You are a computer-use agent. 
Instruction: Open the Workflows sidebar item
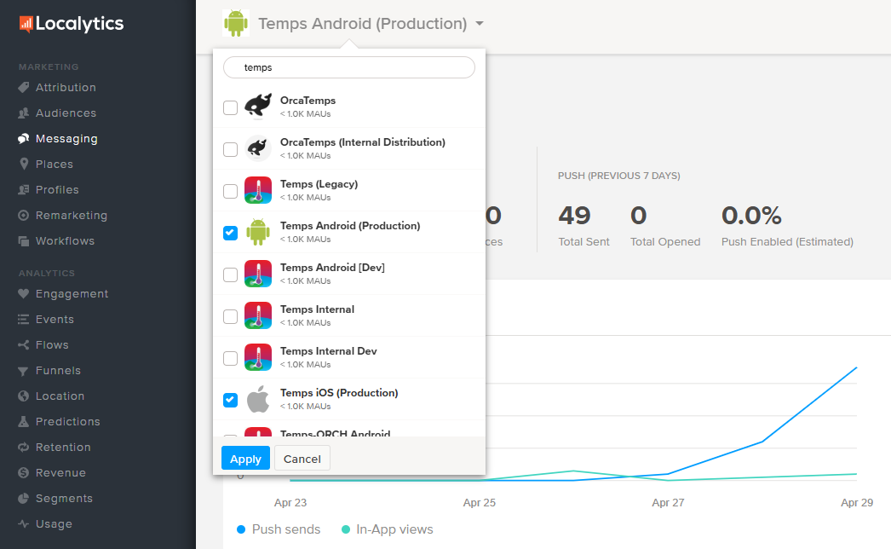click(x=65, y=241)
